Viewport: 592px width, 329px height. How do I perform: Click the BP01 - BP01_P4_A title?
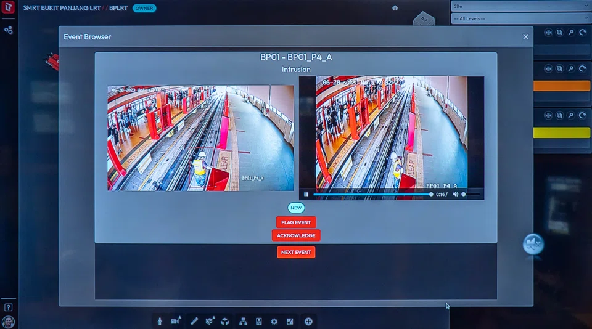[x=296, y=57]
